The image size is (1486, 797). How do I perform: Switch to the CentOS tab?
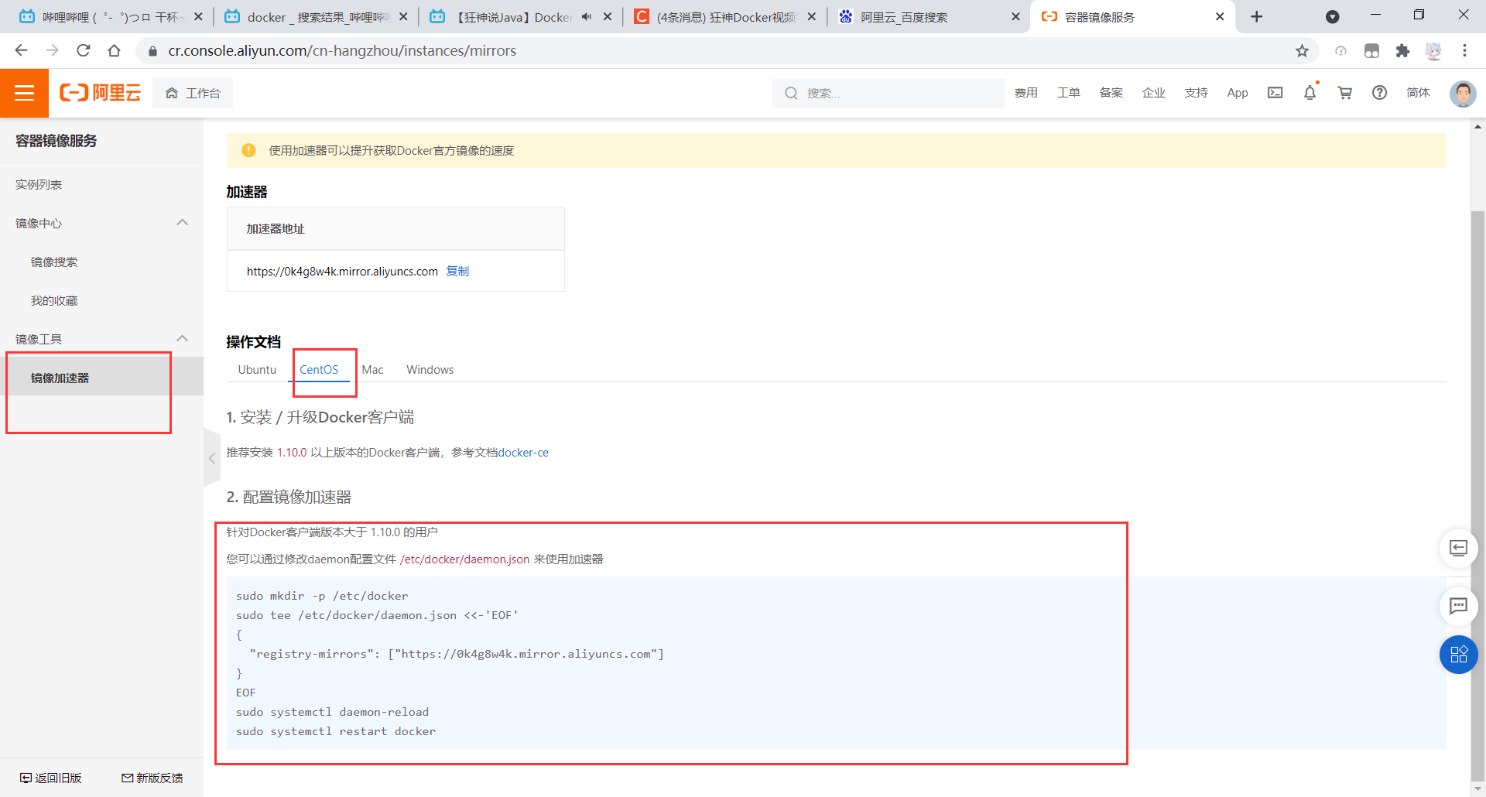pyautogui.click(x=319, y=369)
